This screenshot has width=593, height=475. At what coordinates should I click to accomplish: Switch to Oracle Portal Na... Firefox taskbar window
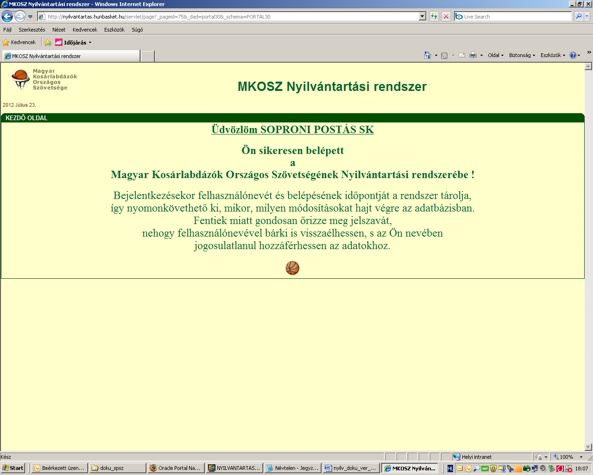(x=176, y=468)
